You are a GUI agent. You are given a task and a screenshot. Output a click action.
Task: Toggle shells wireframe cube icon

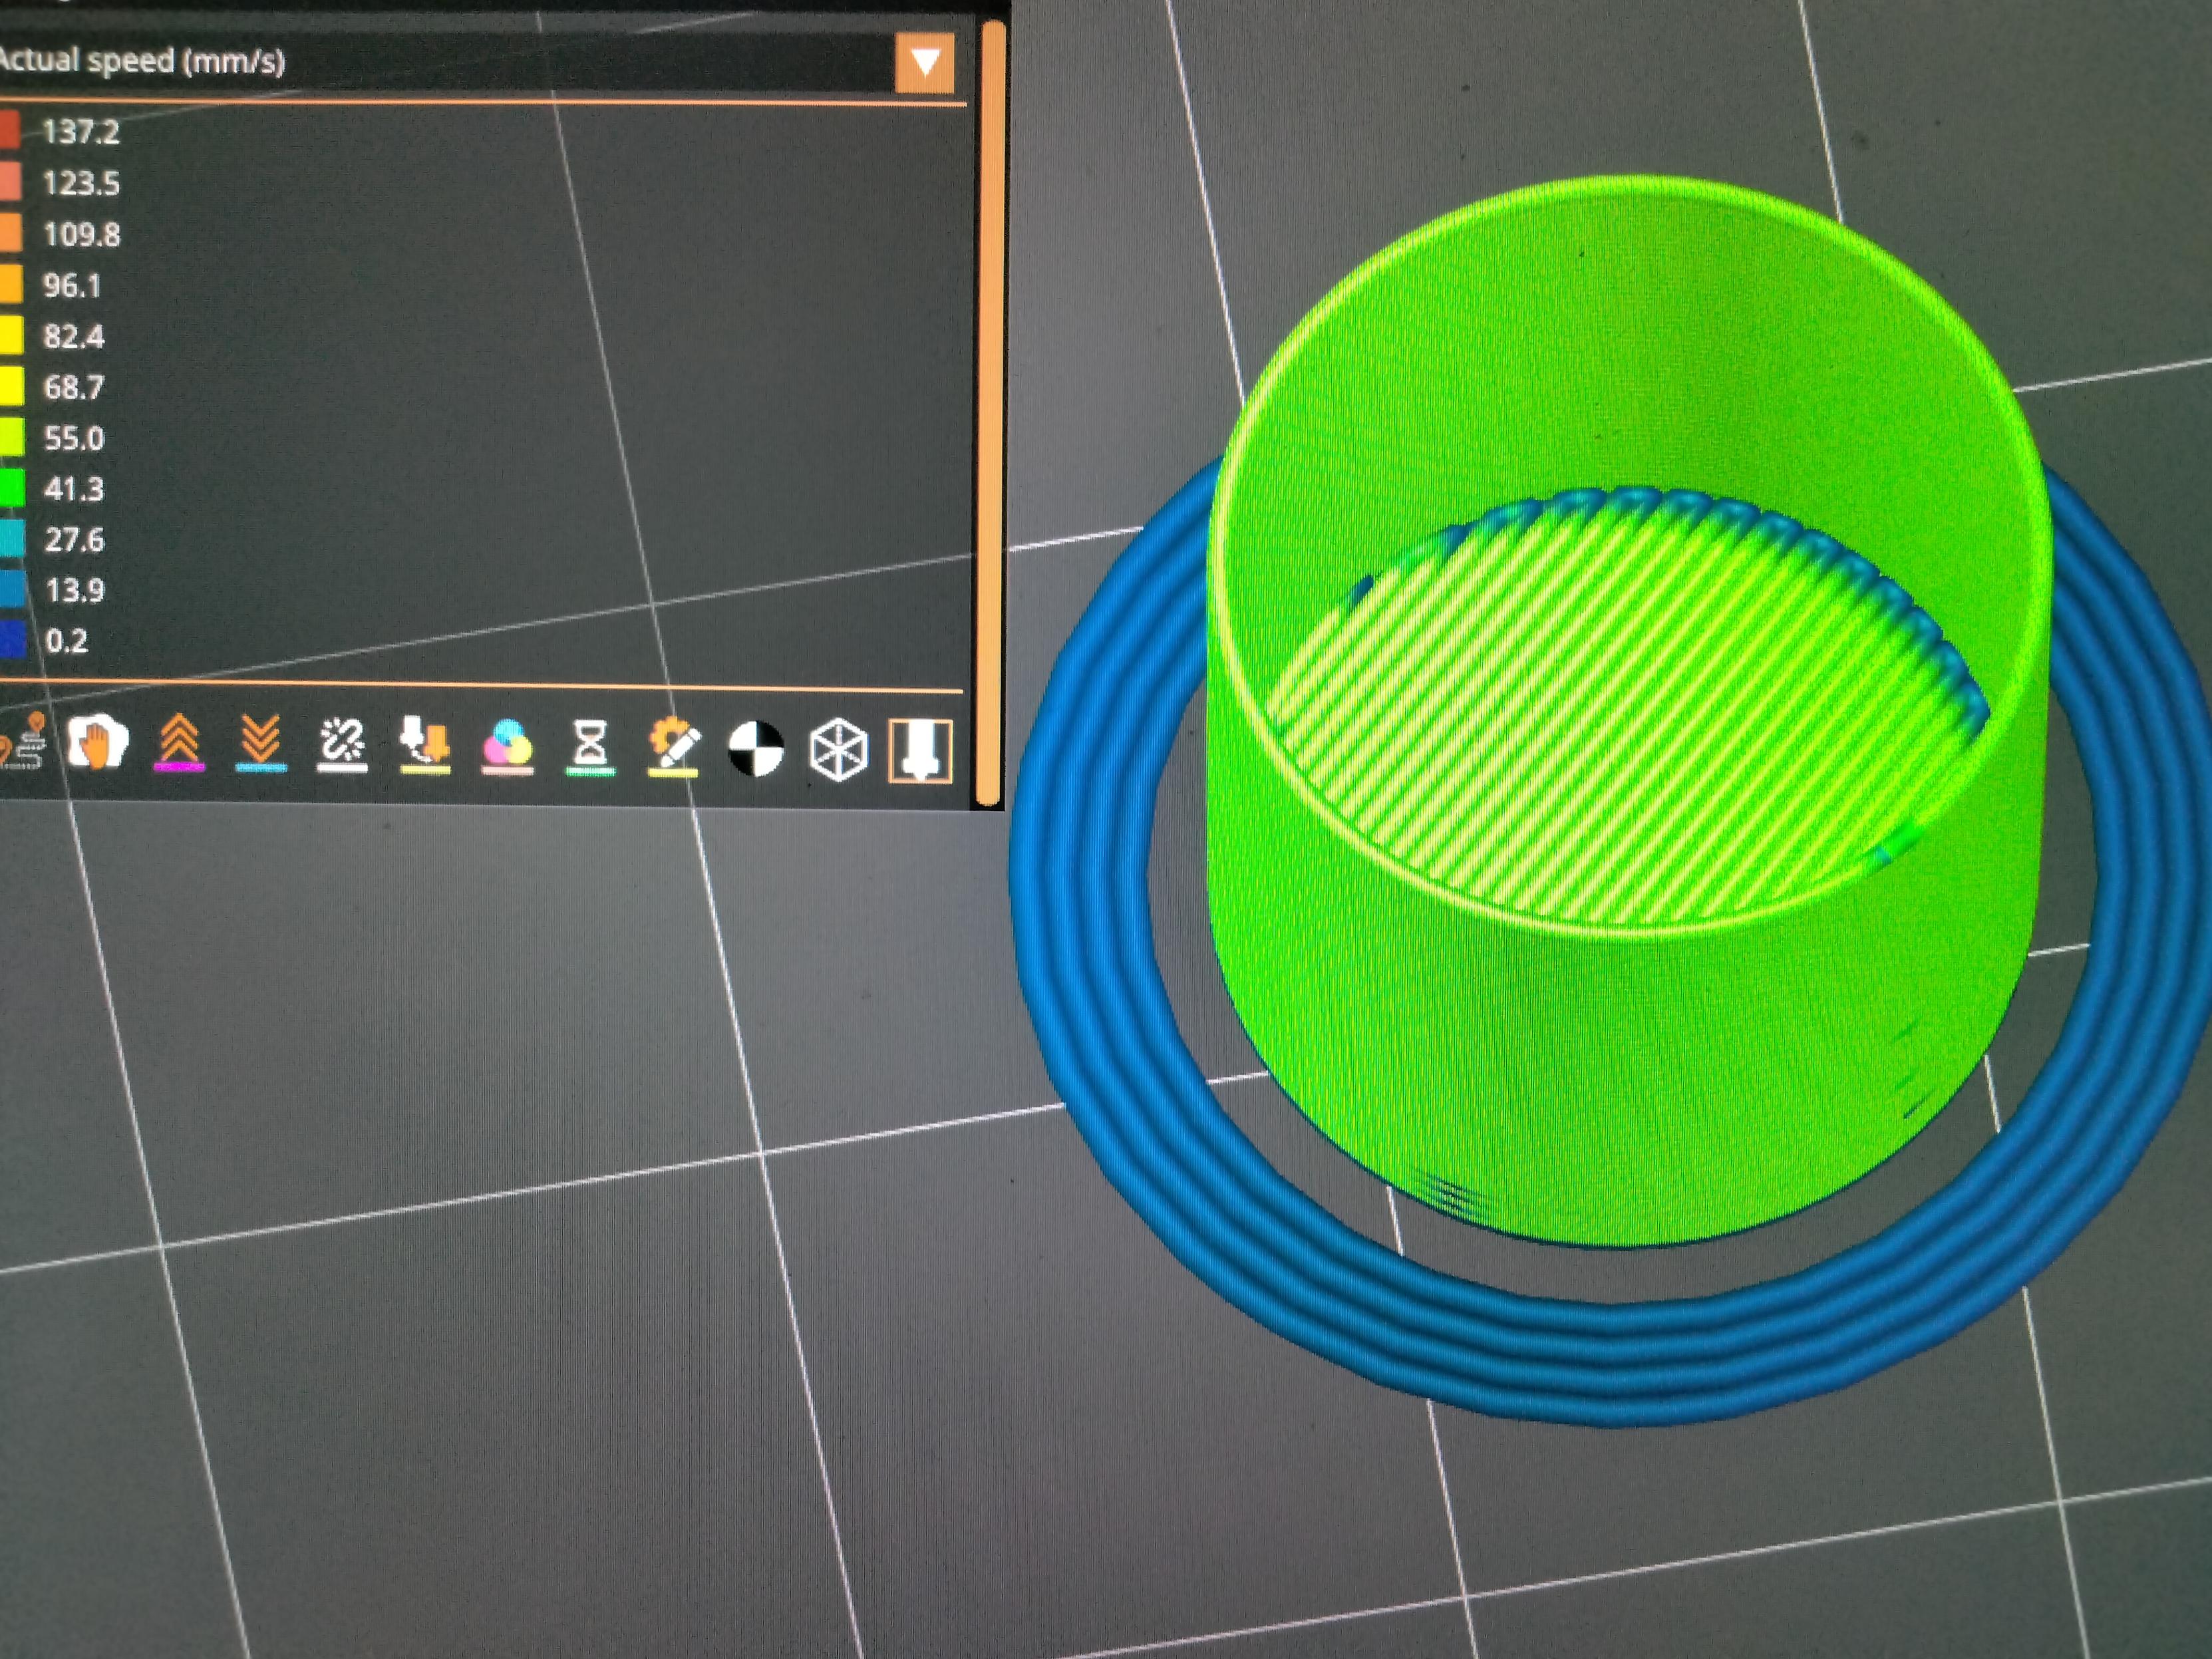click(838, 750)
